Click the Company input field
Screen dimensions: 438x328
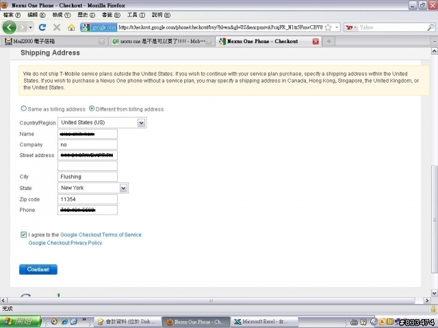(x=88, y=144)
